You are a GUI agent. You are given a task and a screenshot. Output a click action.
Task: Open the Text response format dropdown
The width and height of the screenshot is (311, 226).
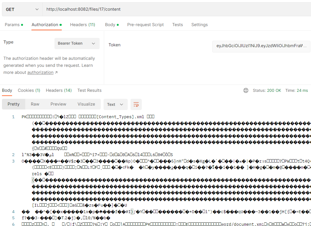click(115, 104)
